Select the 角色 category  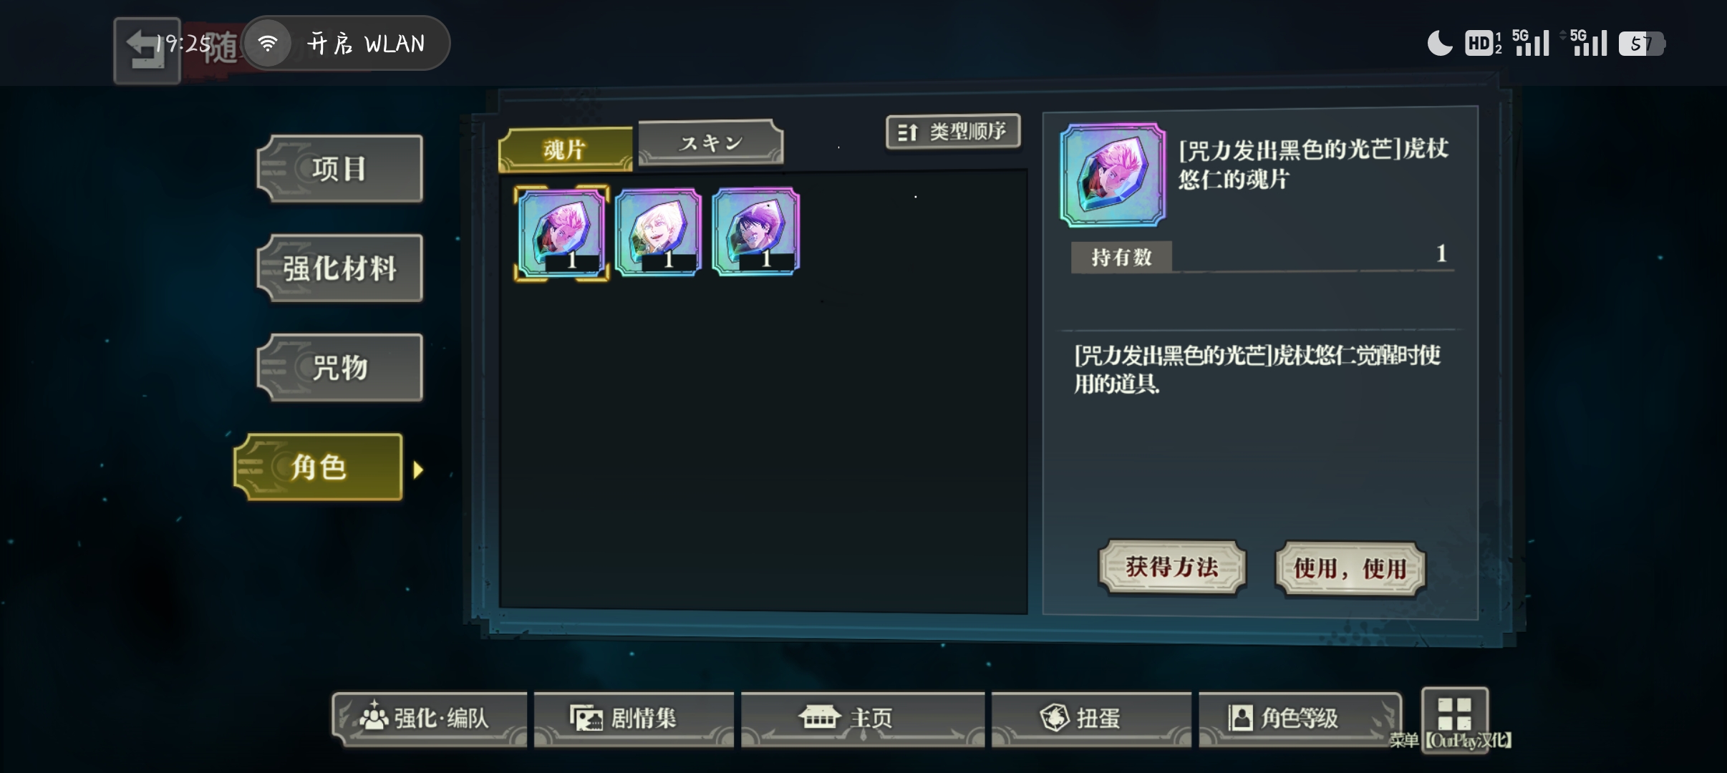(318, 467)
